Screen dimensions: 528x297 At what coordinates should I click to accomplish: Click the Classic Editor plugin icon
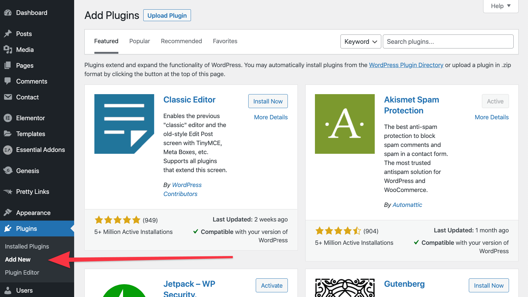[124, 124]
